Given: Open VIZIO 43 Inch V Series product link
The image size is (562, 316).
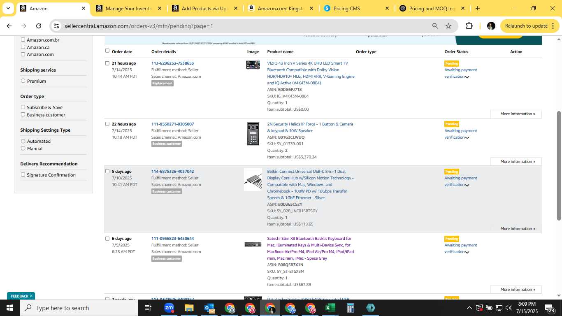Looking at the screenshot, I should click(311, 73).
